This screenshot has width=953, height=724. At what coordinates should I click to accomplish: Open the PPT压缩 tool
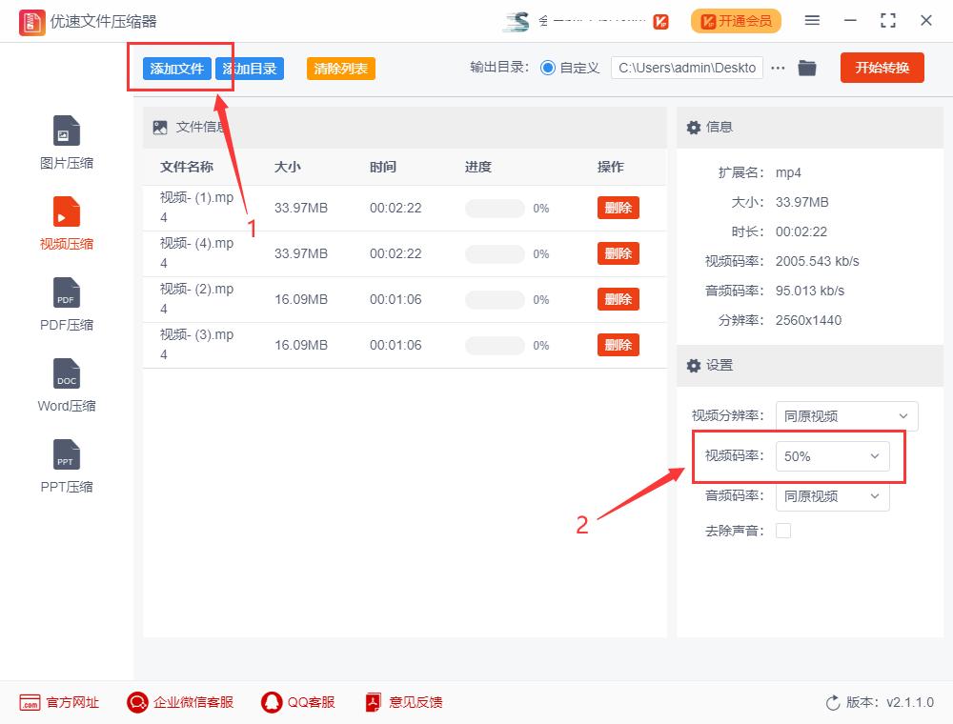click(65, 467)
